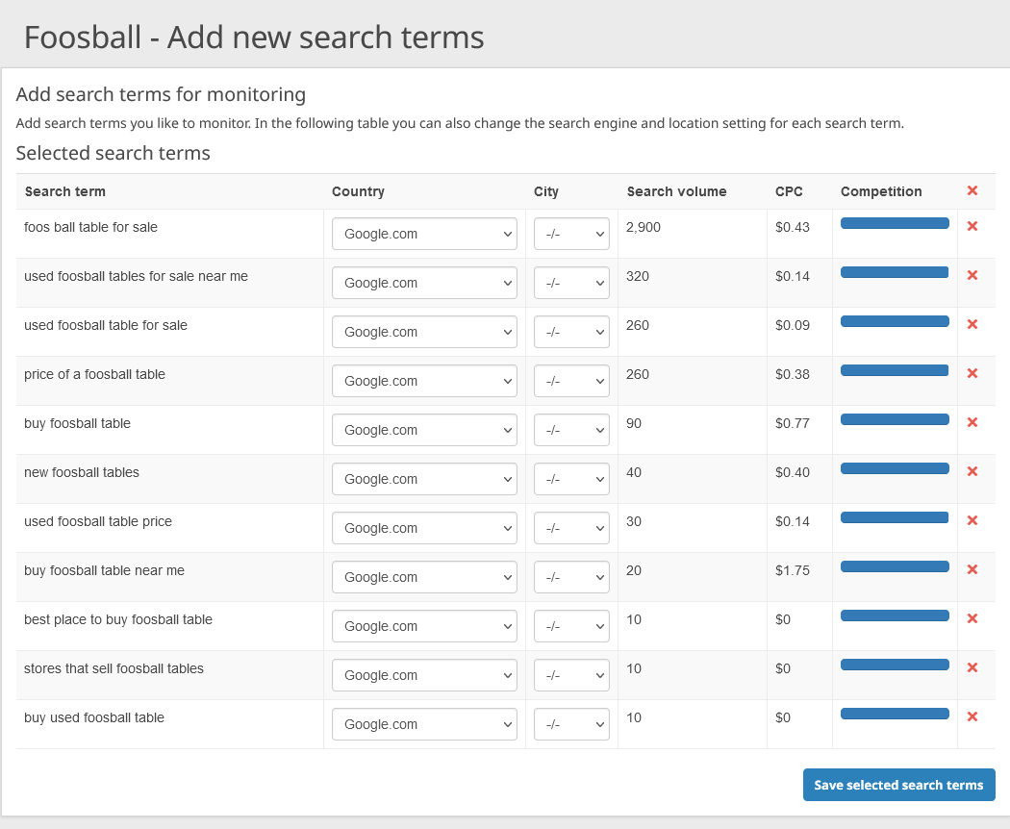Delete "used foosball table price" from the list
1010x829 pixels.
point(972,520)
